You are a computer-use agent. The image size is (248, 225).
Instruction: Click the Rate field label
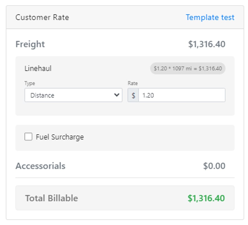[x=133, y=83]
